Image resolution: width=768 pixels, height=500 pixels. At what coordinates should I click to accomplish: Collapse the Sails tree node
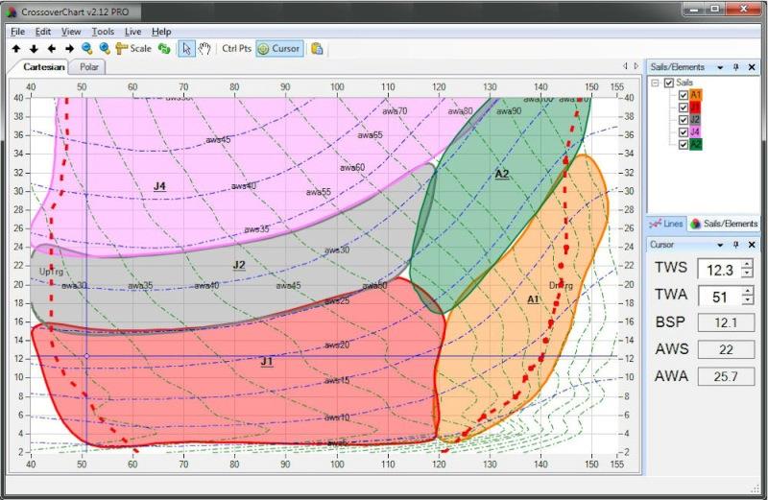(656, 83)
